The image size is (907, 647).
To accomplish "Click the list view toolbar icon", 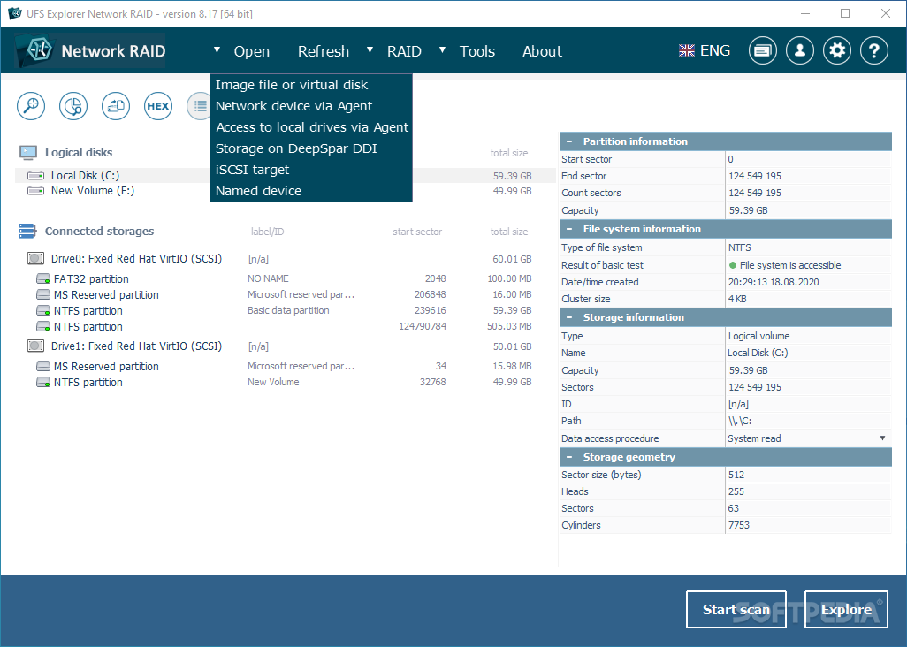I will 198,106.
